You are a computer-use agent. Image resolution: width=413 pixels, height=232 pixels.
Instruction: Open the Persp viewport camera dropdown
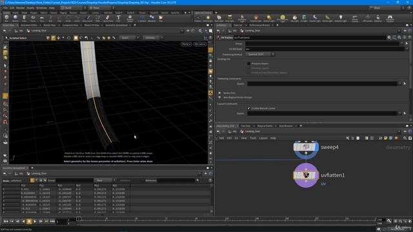pos(186,44)
